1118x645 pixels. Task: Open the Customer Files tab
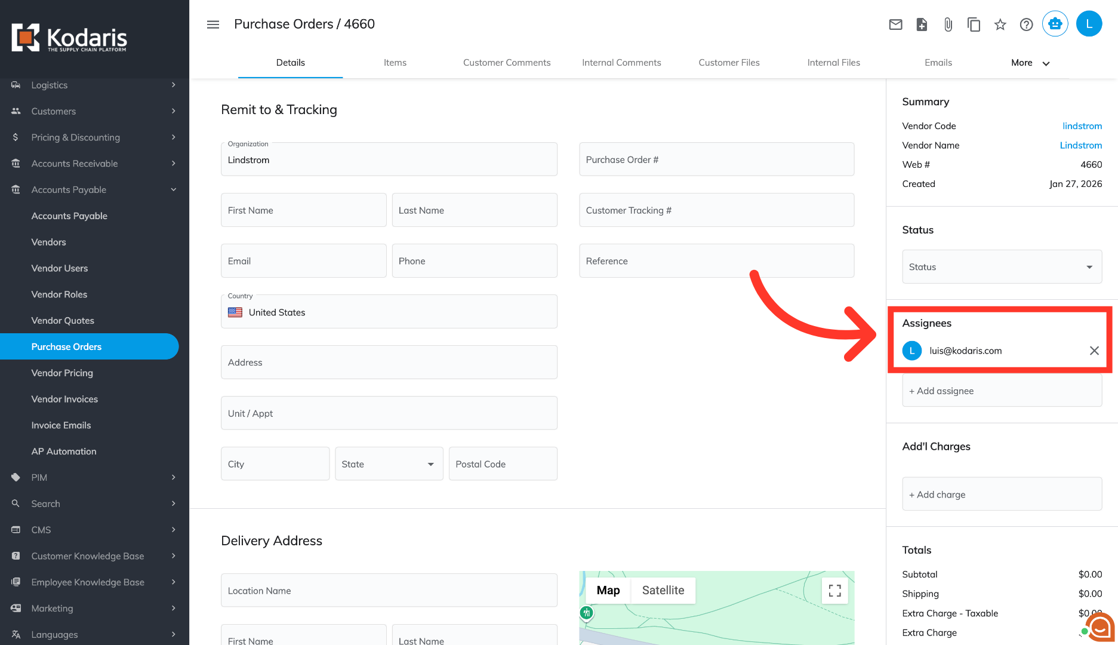tap(729, 63)
